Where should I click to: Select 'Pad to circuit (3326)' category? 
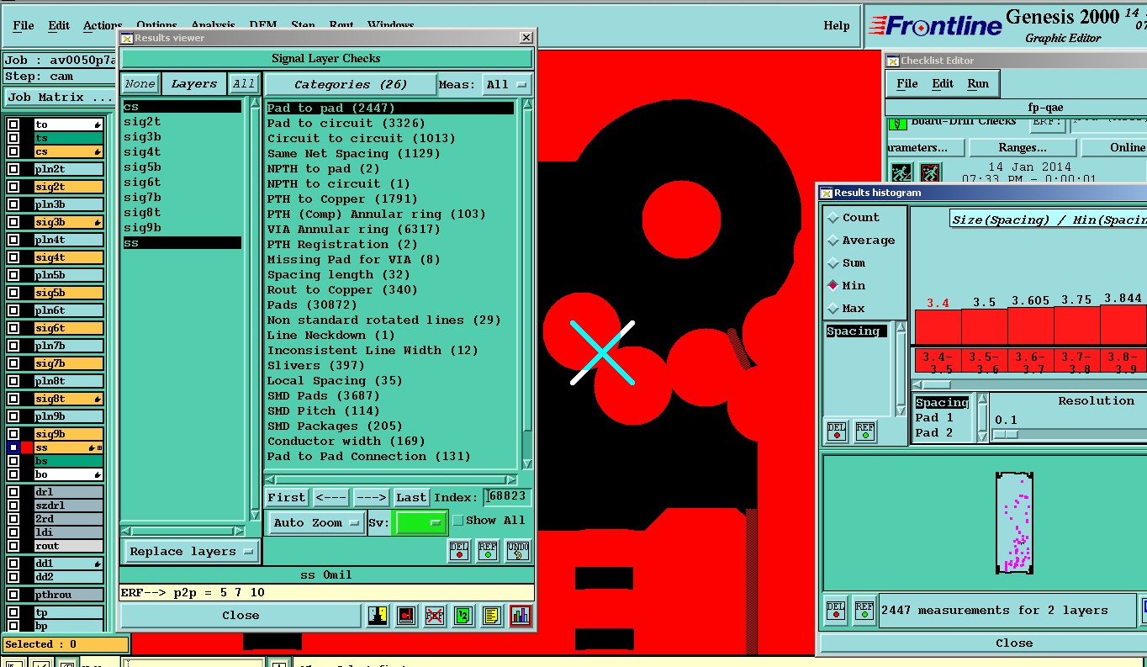pos(390,123)
